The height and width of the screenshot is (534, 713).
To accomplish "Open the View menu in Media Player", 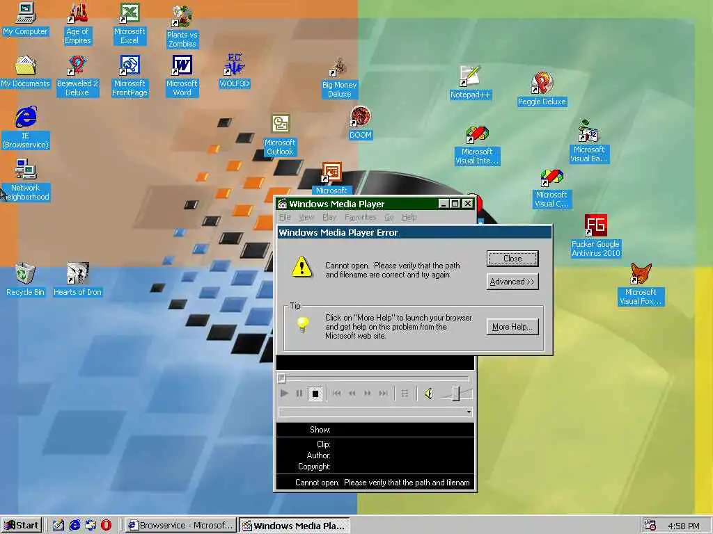I will click(306, 217).
